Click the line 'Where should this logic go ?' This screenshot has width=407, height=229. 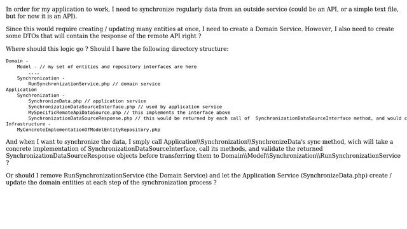tap(117, 49)
